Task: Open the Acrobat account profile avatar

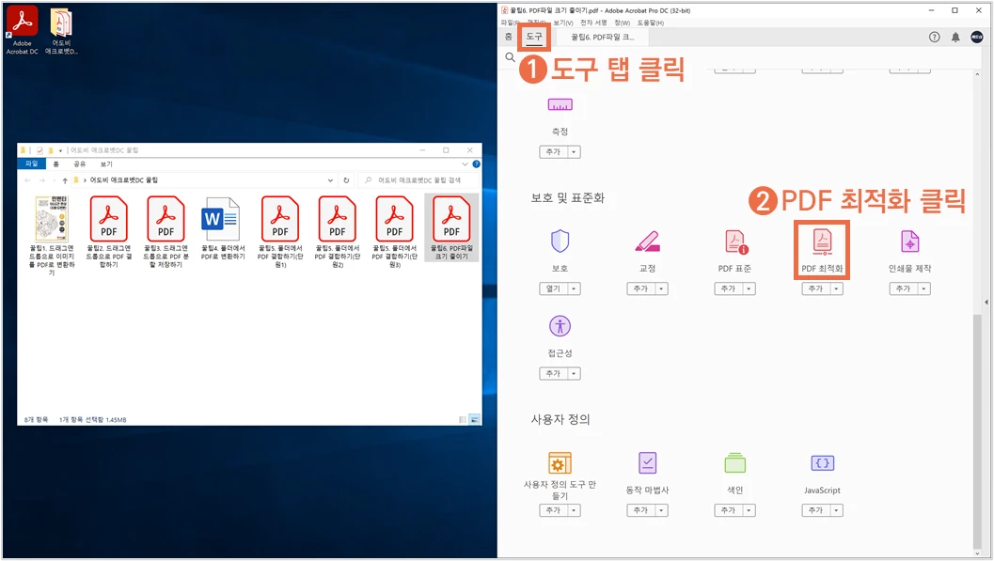Action: [x=977, y=37]
